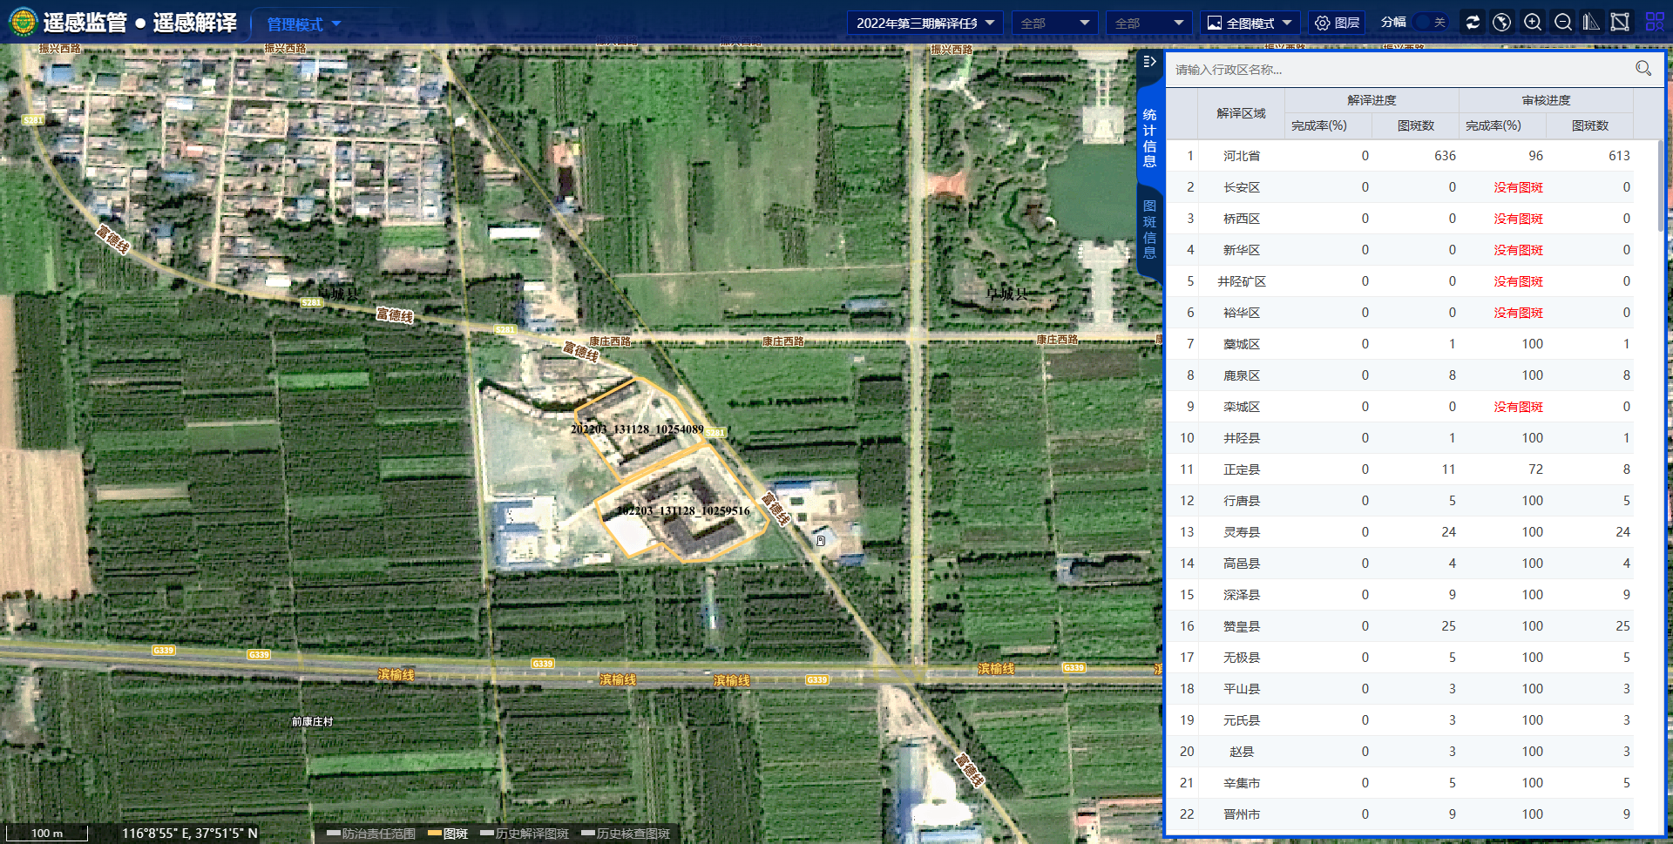Screen dimensions: 1673x844
Task: Open the 图层 layers button
Action: tap(1337, 24)
